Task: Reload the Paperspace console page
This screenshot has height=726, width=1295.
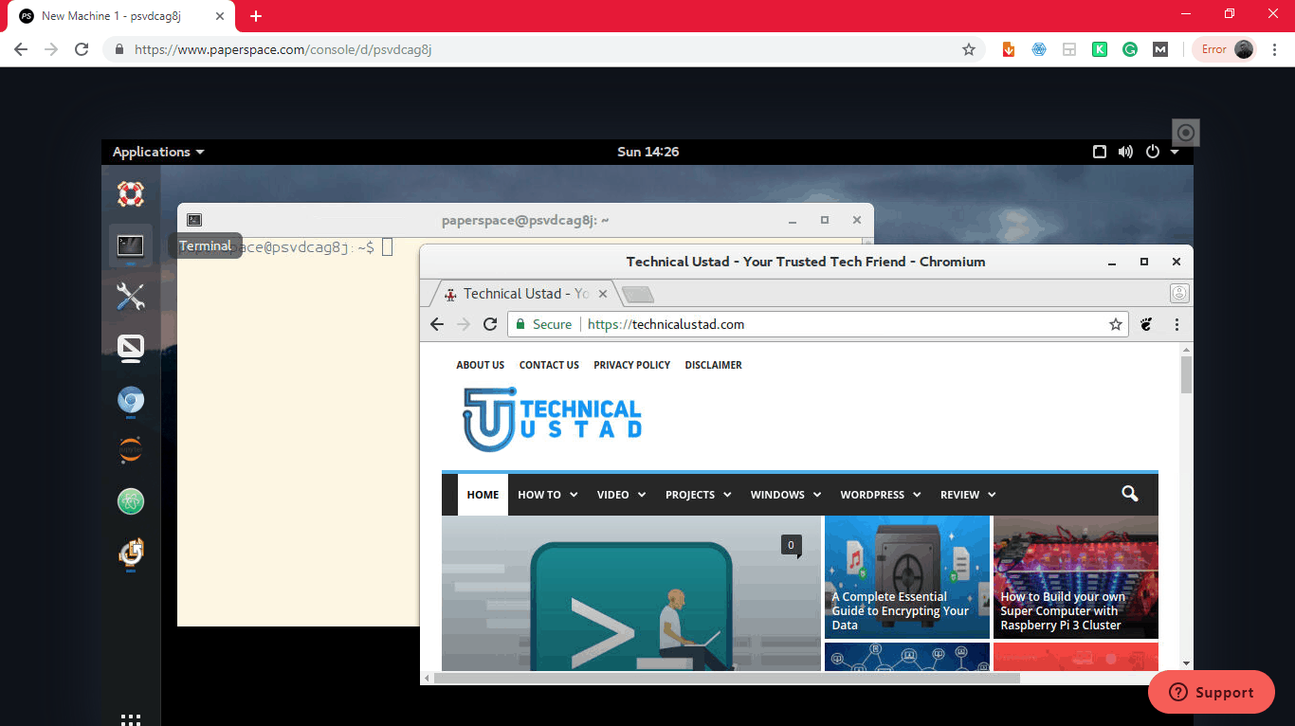Action: tap(82, 49)
